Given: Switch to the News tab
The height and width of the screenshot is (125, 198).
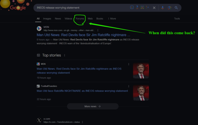Looking at the screenshot, I should [58, 19].
